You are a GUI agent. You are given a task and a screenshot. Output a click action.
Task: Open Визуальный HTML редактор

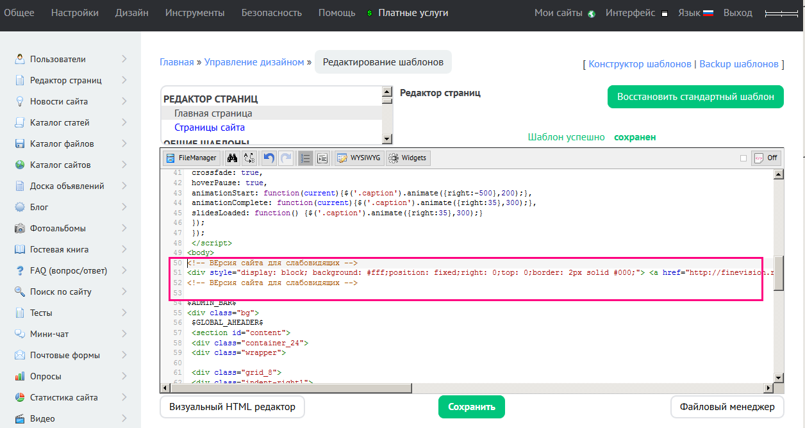tap(232, 407)
